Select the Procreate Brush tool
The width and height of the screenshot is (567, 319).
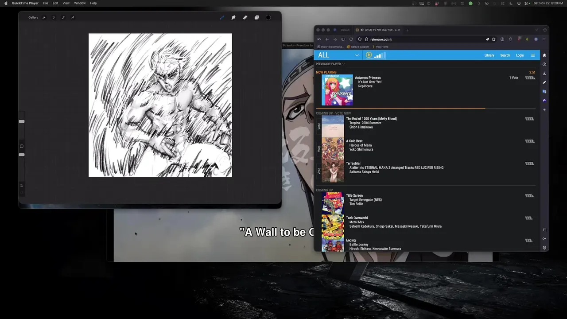[x=222, y=18]
